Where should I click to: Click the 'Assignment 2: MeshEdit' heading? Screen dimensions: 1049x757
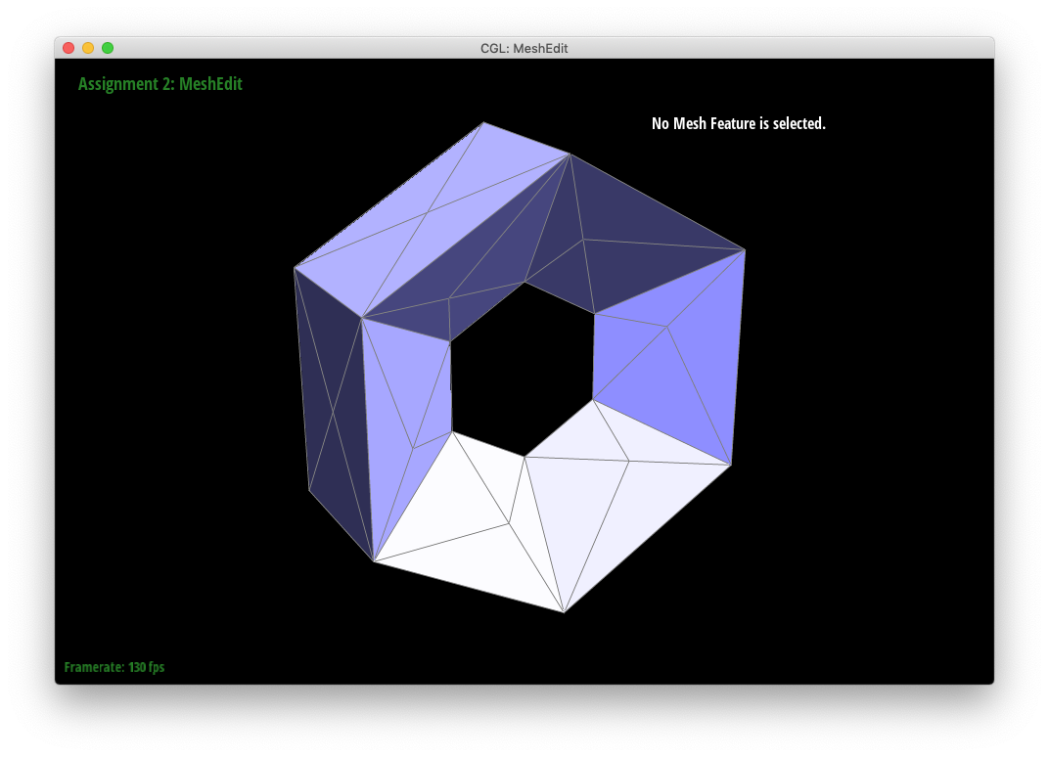coord(160,84)
